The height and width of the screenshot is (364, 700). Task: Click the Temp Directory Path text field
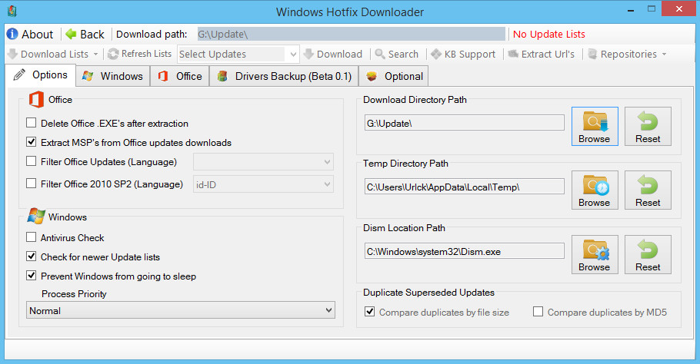tap(465, 187)
